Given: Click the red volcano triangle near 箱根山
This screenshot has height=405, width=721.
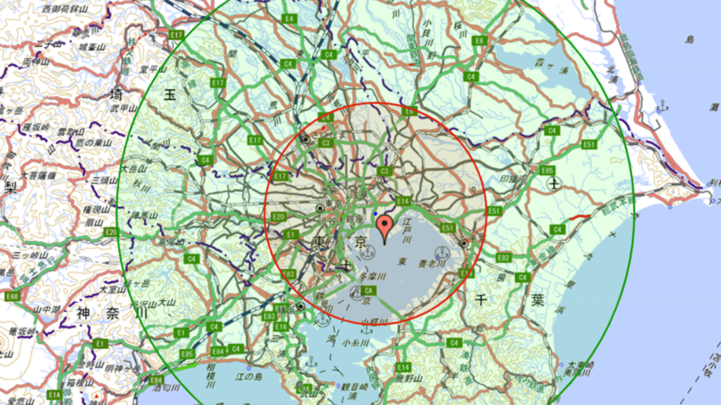Looking at the screenshot, I should point(96,395).
